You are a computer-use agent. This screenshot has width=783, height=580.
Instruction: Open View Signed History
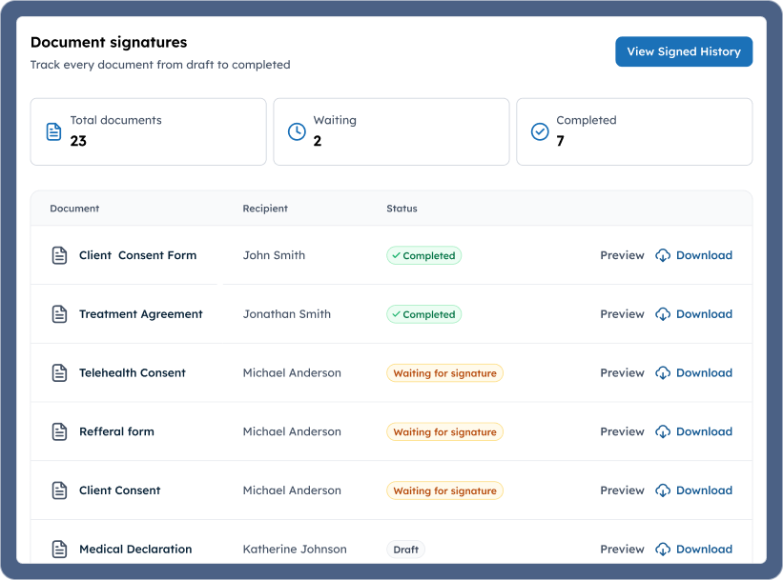(684, 51)
